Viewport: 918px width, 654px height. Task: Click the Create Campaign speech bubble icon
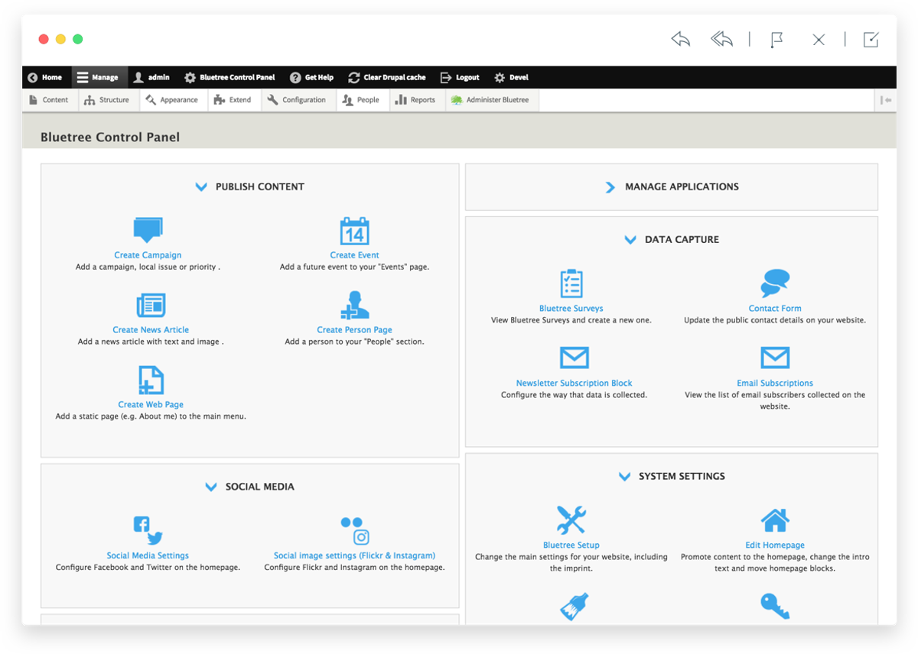(x=148, y=230)
